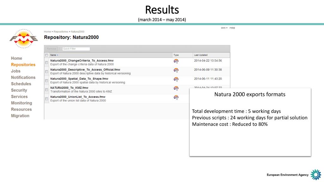The height and width of the screenshot is (182, 324).
Task: Open Security in the sidebar
Action: pyautogui.click(x=19, y=90)
